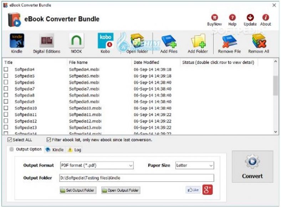Image resolution: width=281 pixels, height=207 pixels.
Task: Check the Softpedia8 row checkbox
Action: (6, 95)
